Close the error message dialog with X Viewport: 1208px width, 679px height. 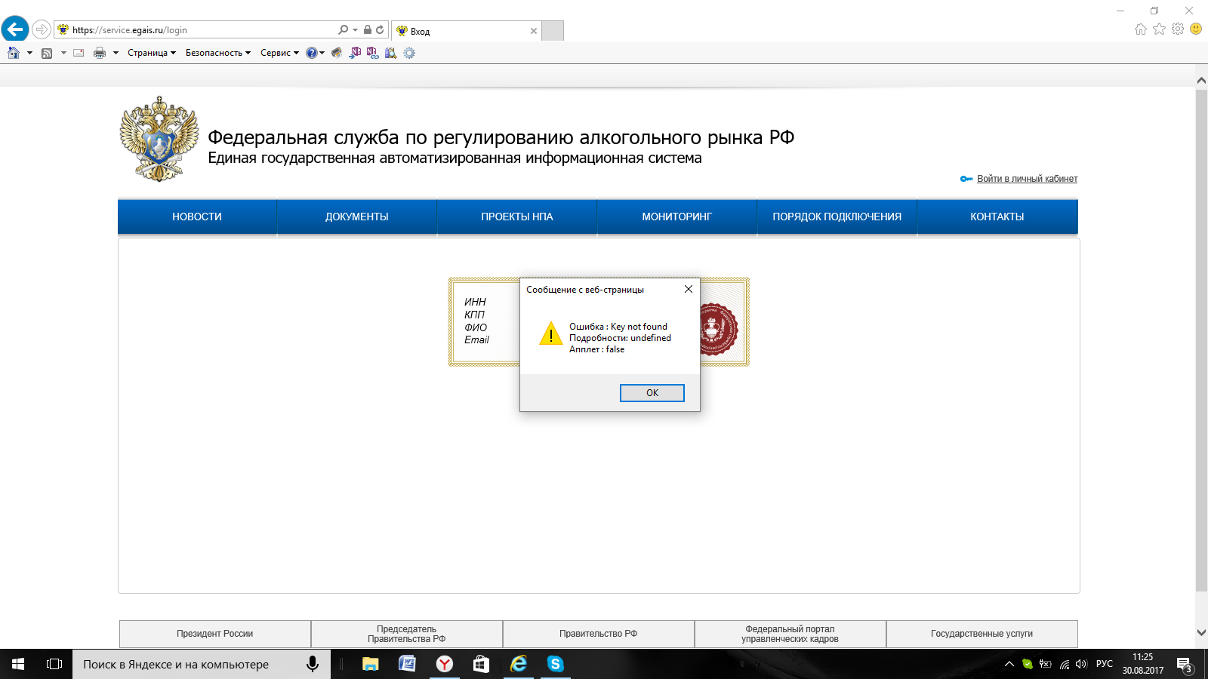click(x=688, y=289)
